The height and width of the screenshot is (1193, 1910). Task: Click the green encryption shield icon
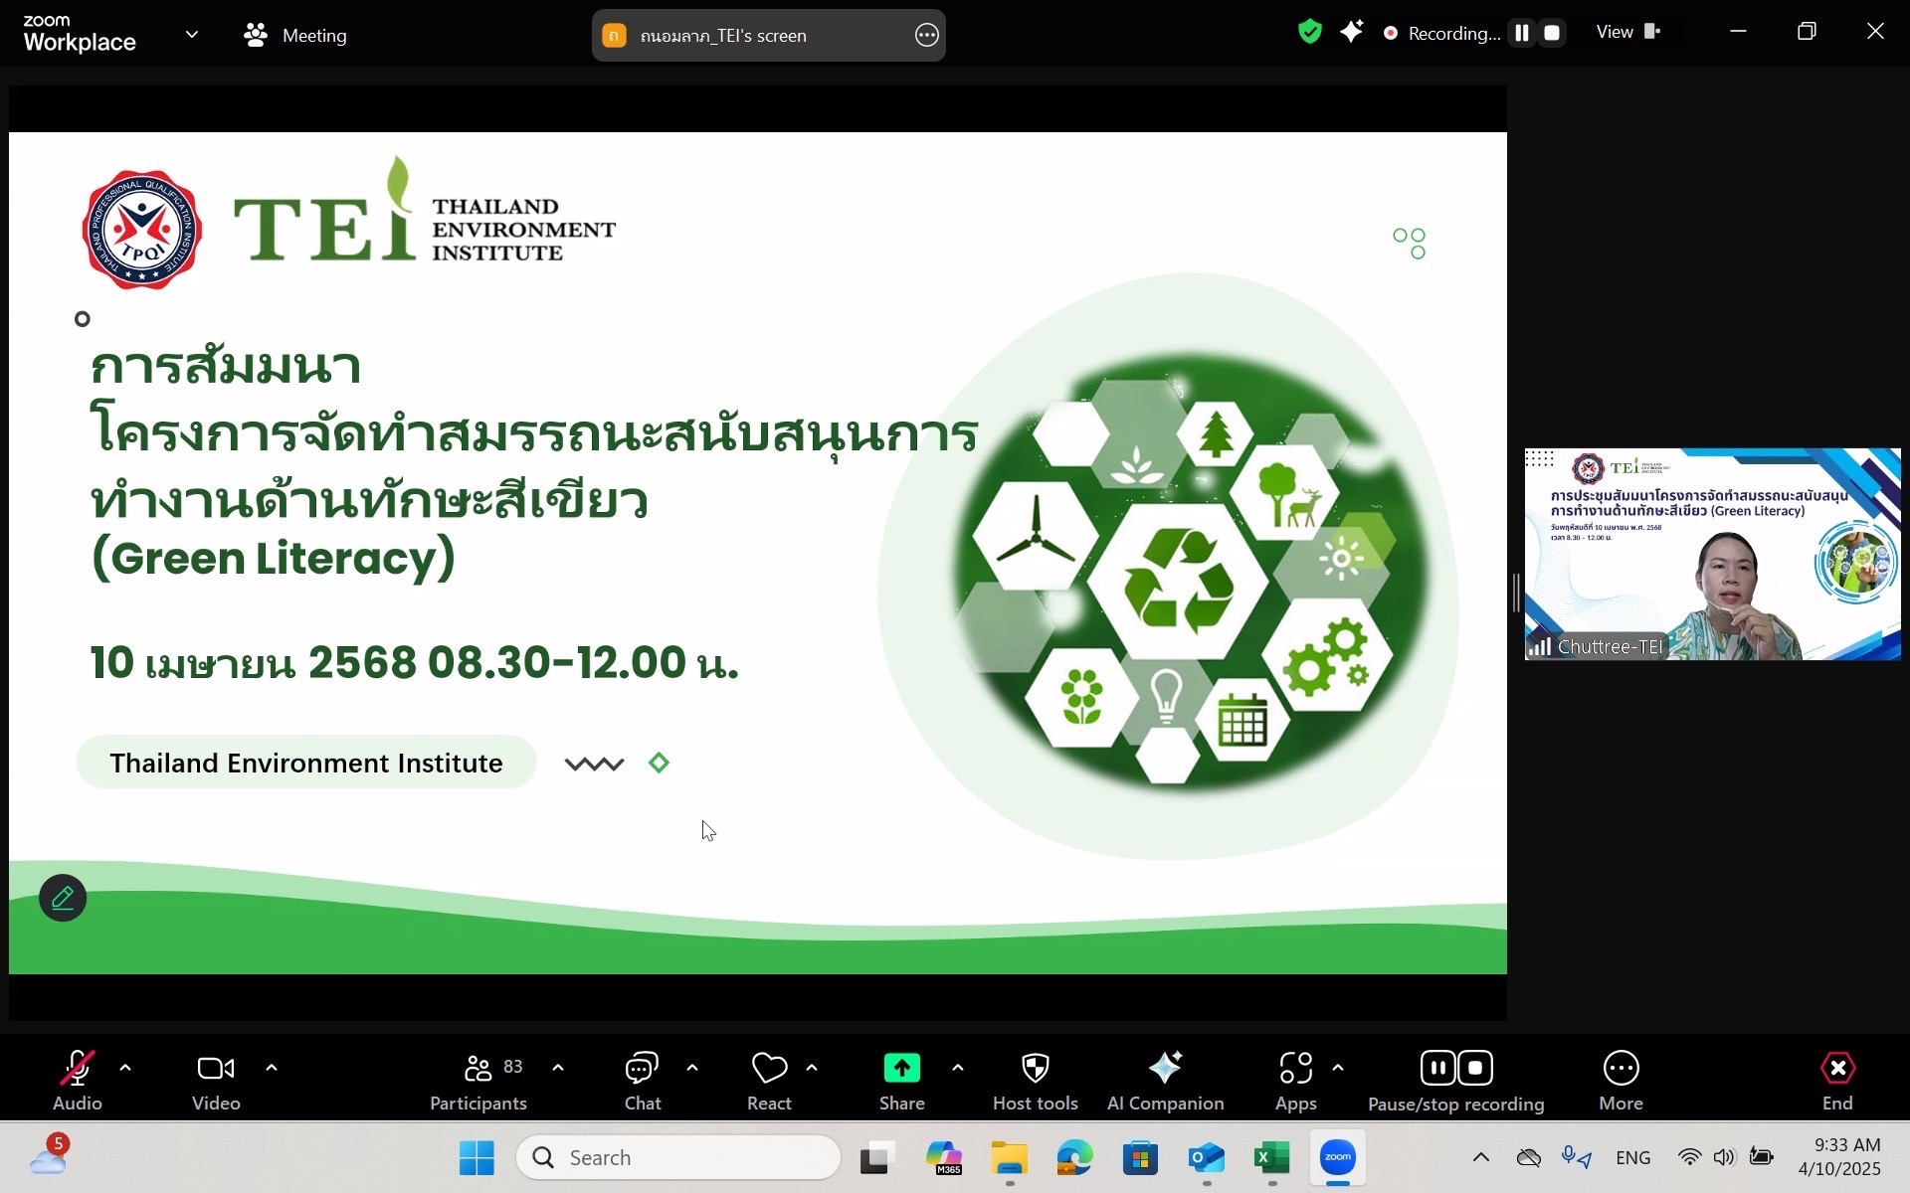(x=1310, y=33)
